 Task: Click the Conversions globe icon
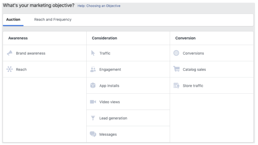[x=176, y=53]
